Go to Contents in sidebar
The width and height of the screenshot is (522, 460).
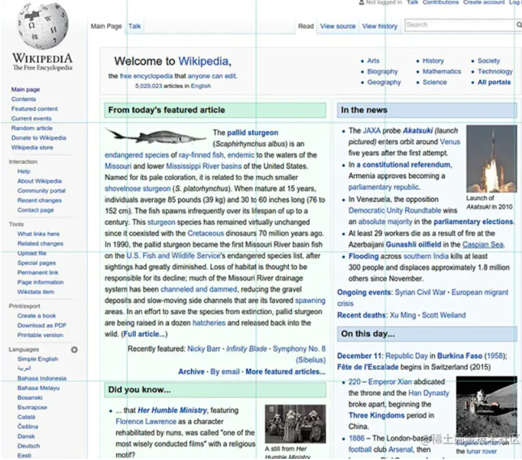23,99
